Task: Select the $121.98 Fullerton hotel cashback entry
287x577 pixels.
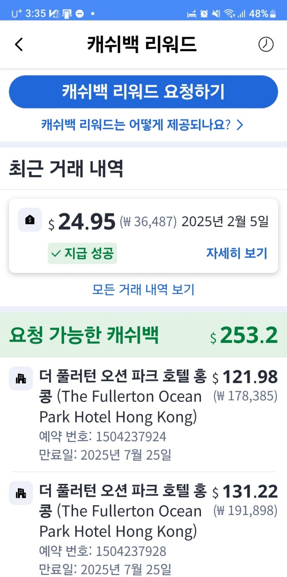Action: [143, 414]
